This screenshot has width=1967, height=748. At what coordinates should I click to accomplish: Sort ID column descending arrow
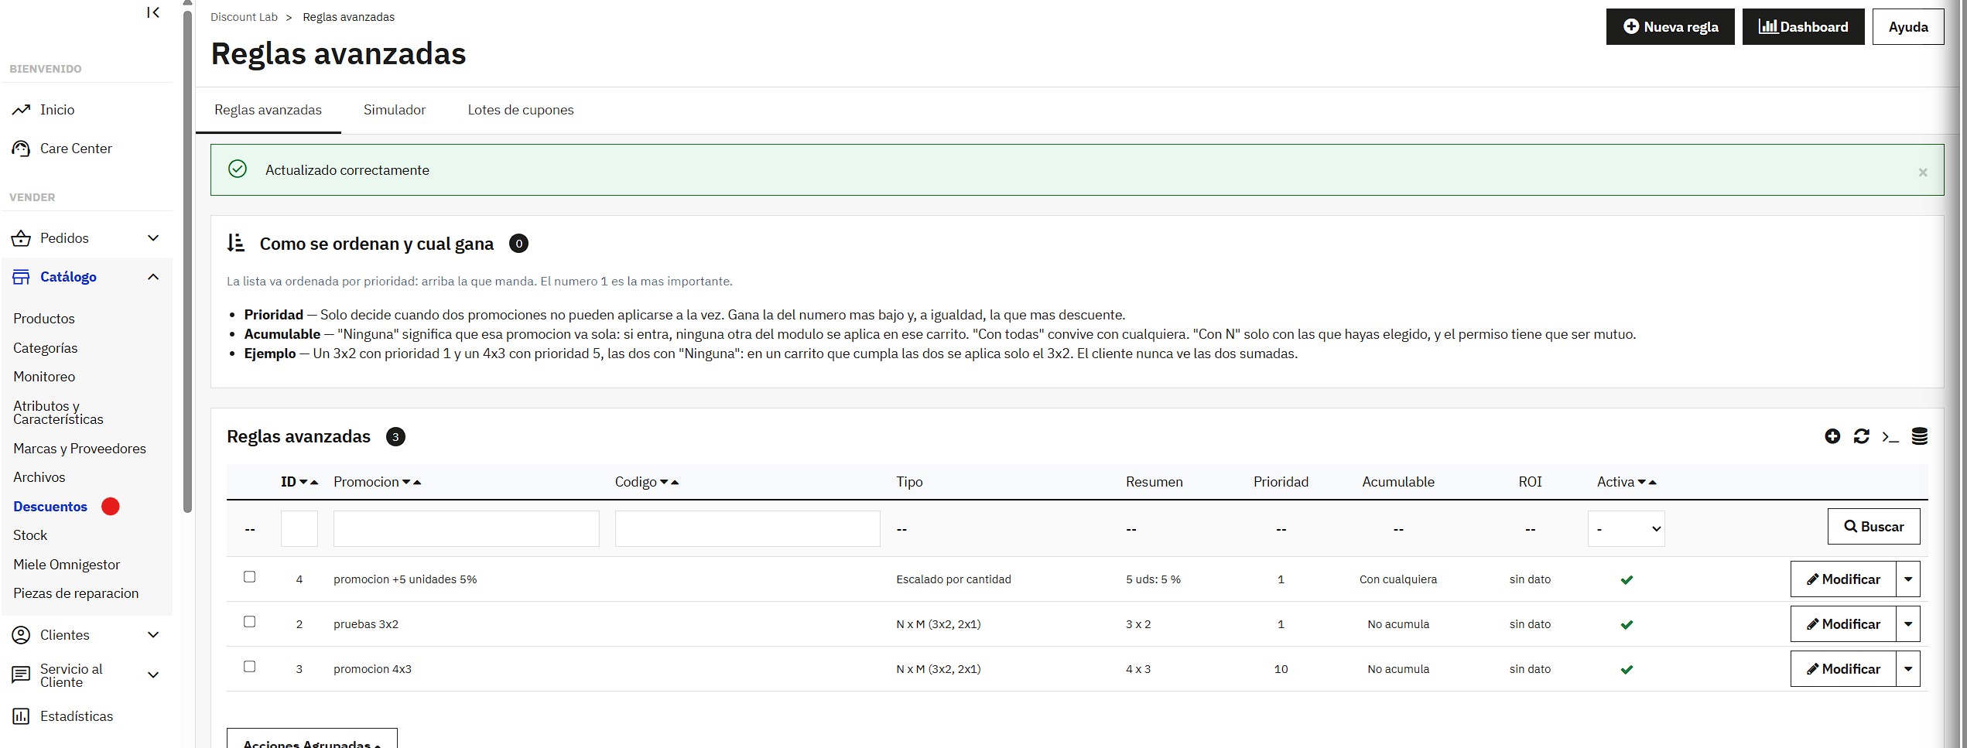(303, 482)
